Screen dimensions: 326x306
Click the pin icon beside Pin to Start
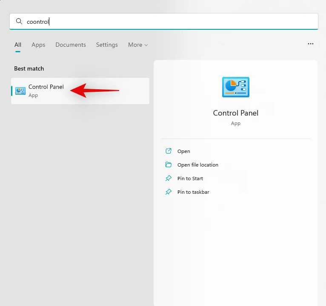[169, 178]
